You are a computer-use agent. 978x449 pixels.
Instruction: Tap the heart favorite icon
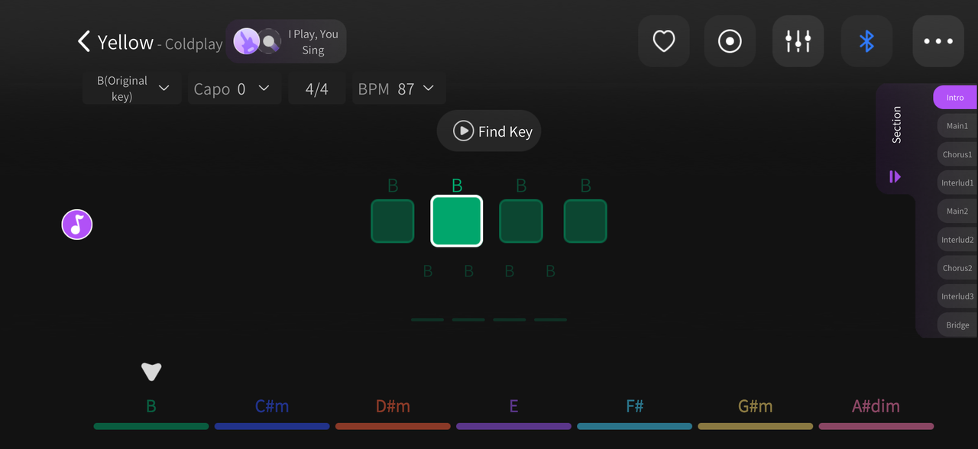click(664, 41)
